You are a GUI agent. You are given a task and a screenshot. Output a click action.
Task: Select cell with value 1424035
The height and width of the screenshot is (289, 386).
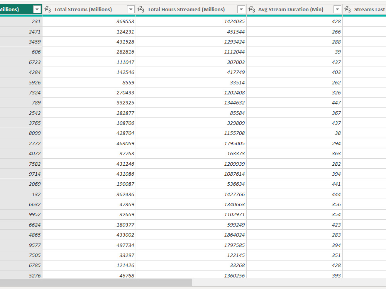(x=191, y=21)
